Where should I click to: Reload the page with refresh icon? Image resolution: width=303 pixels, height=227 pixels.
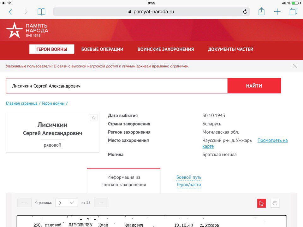245,12
